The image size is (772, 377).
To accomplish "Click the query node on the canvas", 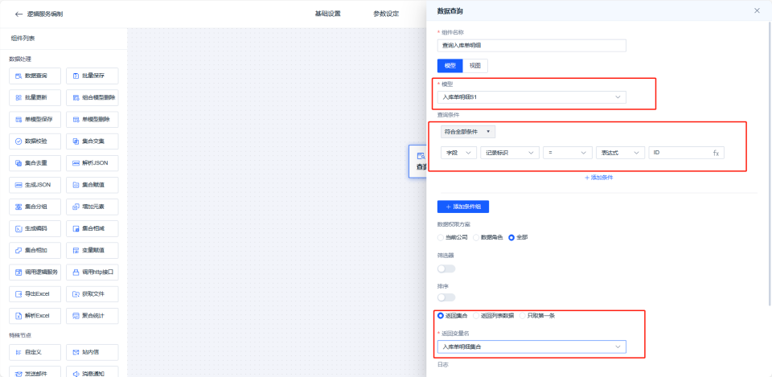I will pyautogui.click(x=418, y=162).
